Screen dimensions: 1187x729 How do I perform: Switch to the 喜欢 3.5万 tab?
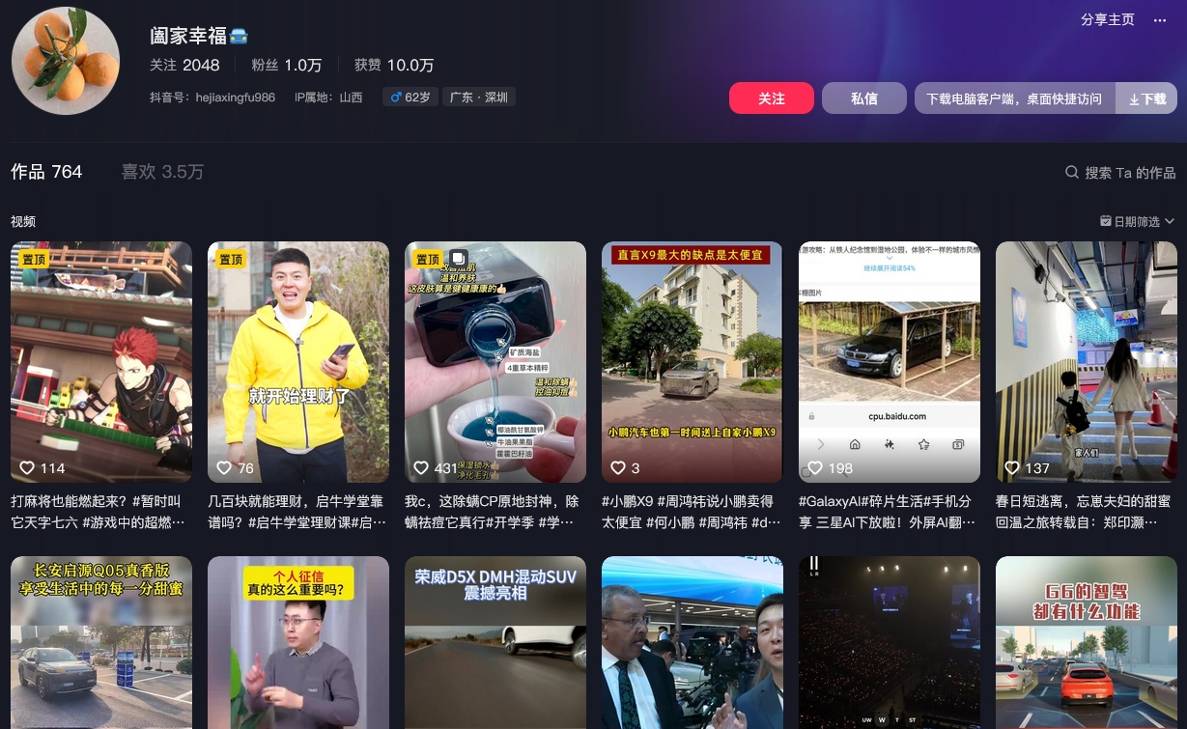[x=162, y=172]
